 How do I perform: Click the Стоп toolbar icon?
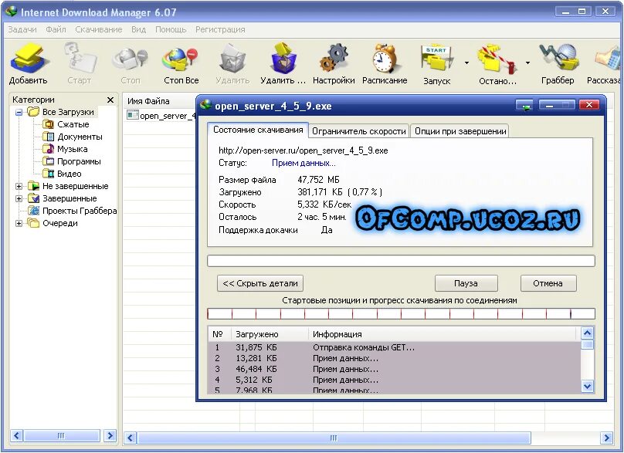point(130,59)
